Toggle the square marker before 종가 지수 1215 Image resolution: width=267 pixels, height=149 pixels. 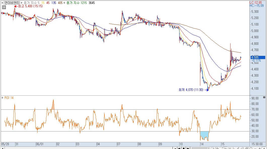tap(64, 3)
